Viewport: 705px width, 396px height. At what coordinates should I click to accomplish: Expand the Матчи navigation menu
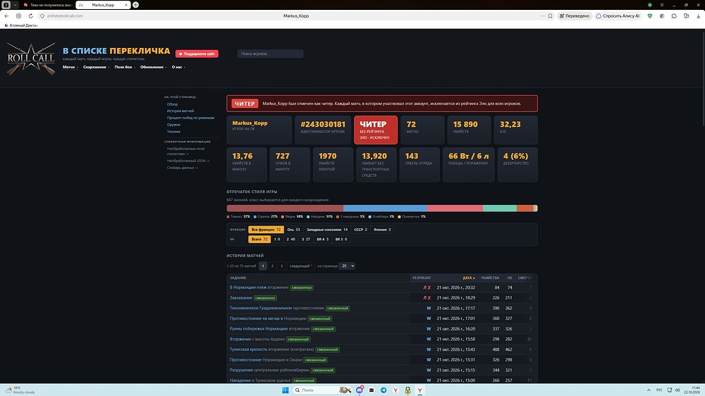tap(70, 67)
